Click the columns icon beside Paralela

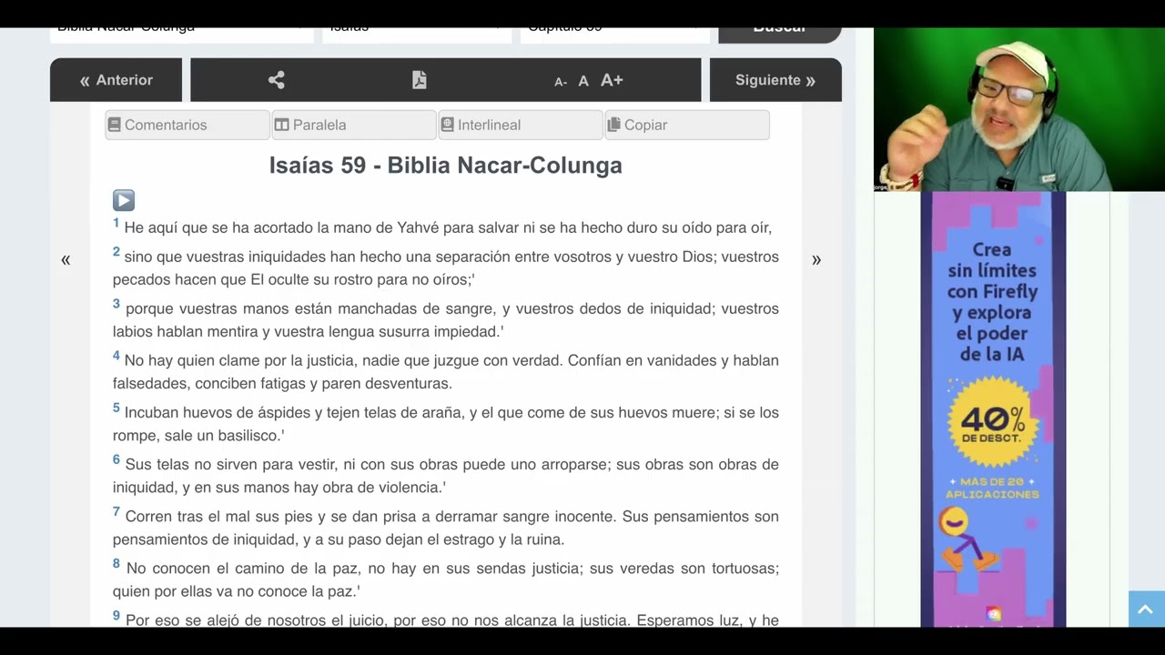(x=282, y=125)
